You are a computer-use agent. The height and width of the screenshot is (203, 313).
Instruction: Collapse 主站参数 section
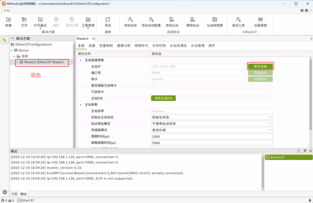pos(81,105)
